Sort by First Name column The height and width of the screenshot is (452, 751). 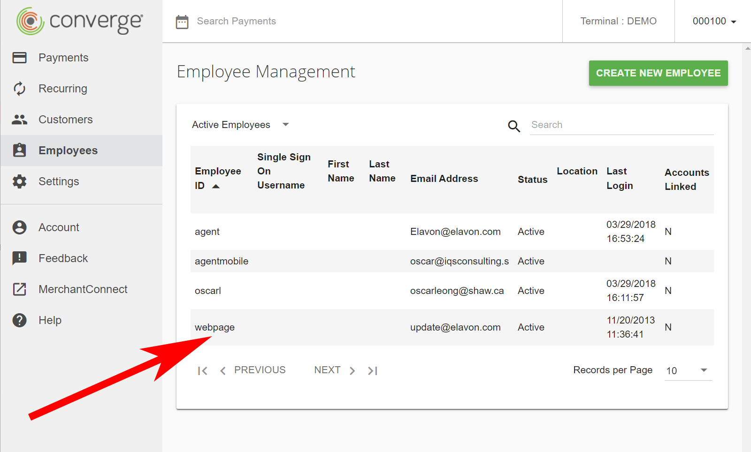[341, 171]
